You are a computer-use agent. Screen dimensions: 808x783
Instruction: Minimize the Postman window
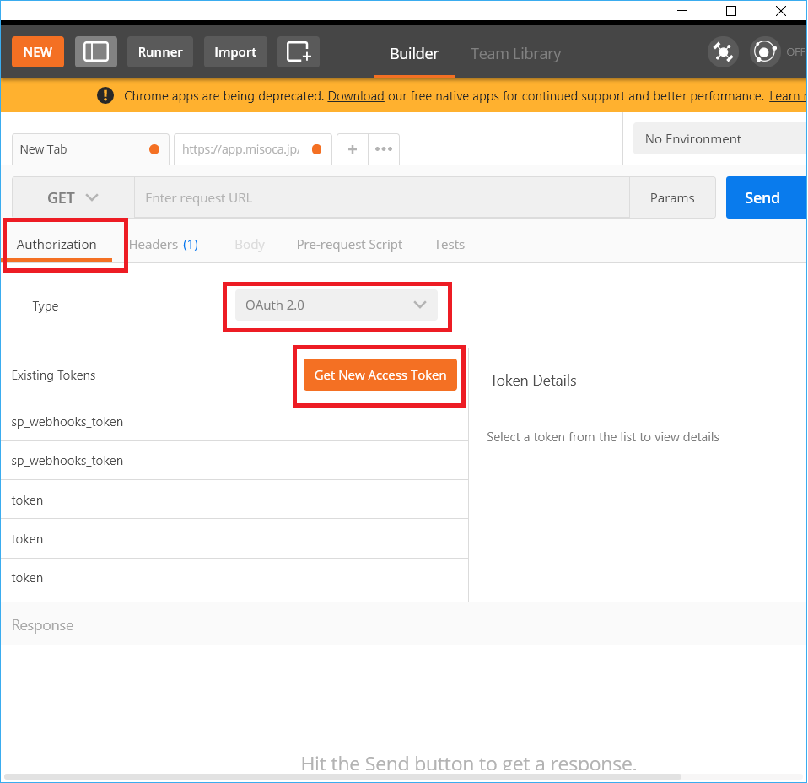(x=682, y=10)
